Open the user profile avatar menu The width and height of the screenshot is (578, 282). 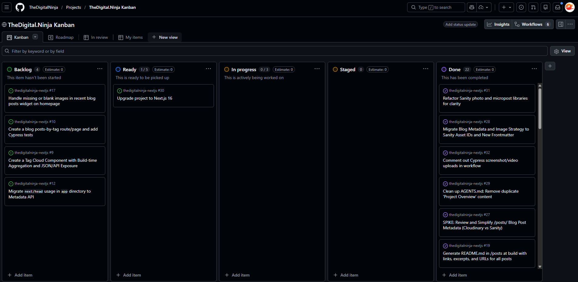tap(570, 7)
